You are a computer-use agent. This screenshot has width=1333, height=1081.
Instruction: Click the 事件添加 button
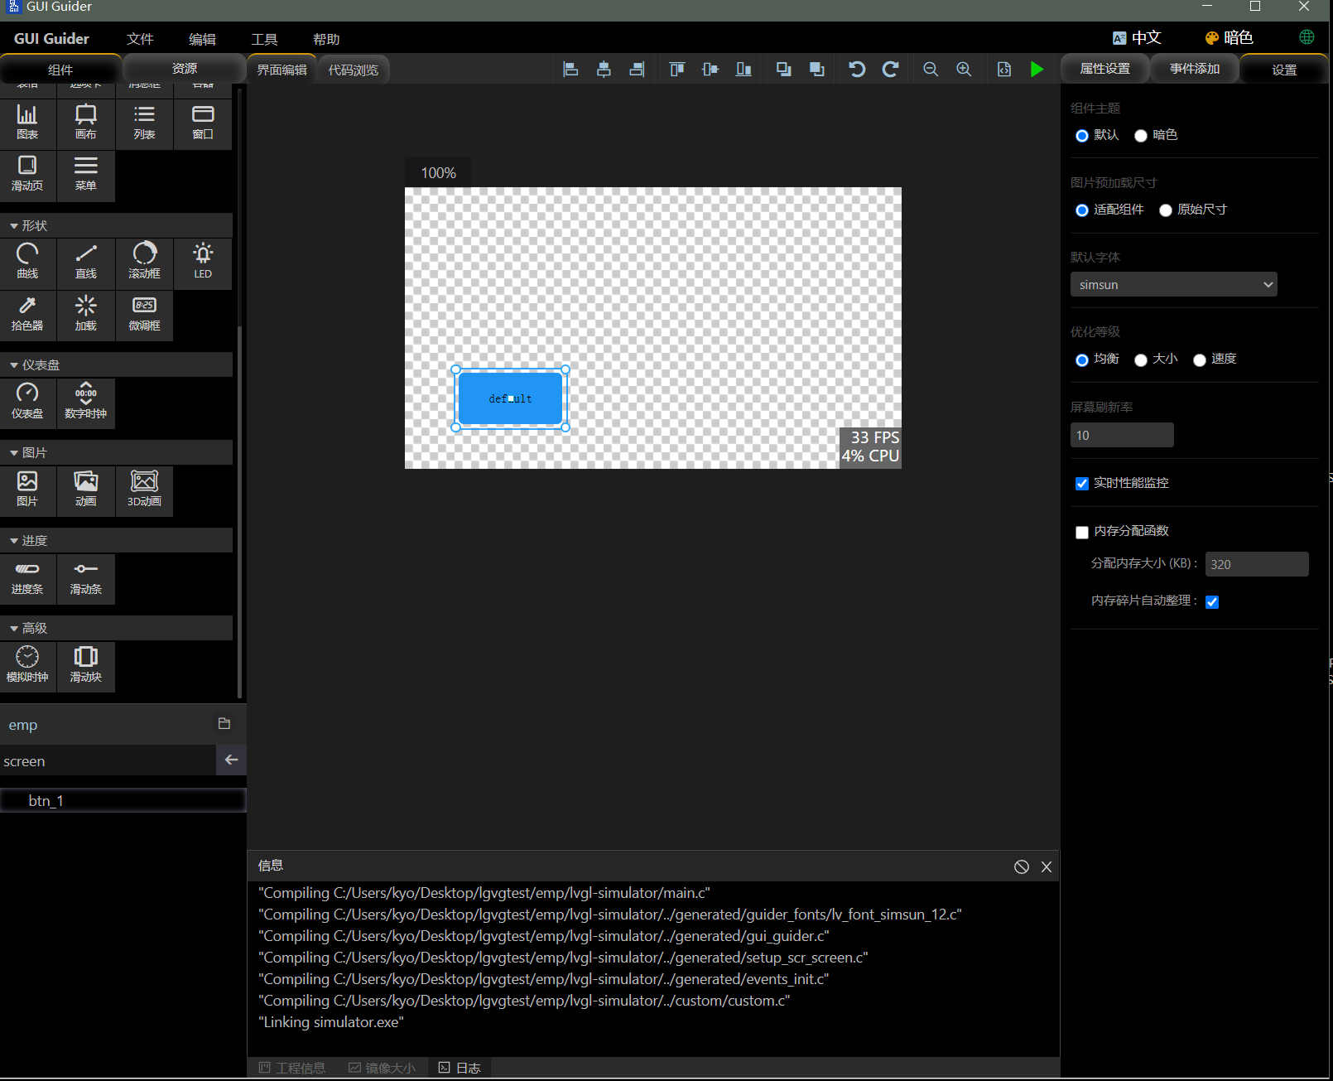pos(1194,69)
